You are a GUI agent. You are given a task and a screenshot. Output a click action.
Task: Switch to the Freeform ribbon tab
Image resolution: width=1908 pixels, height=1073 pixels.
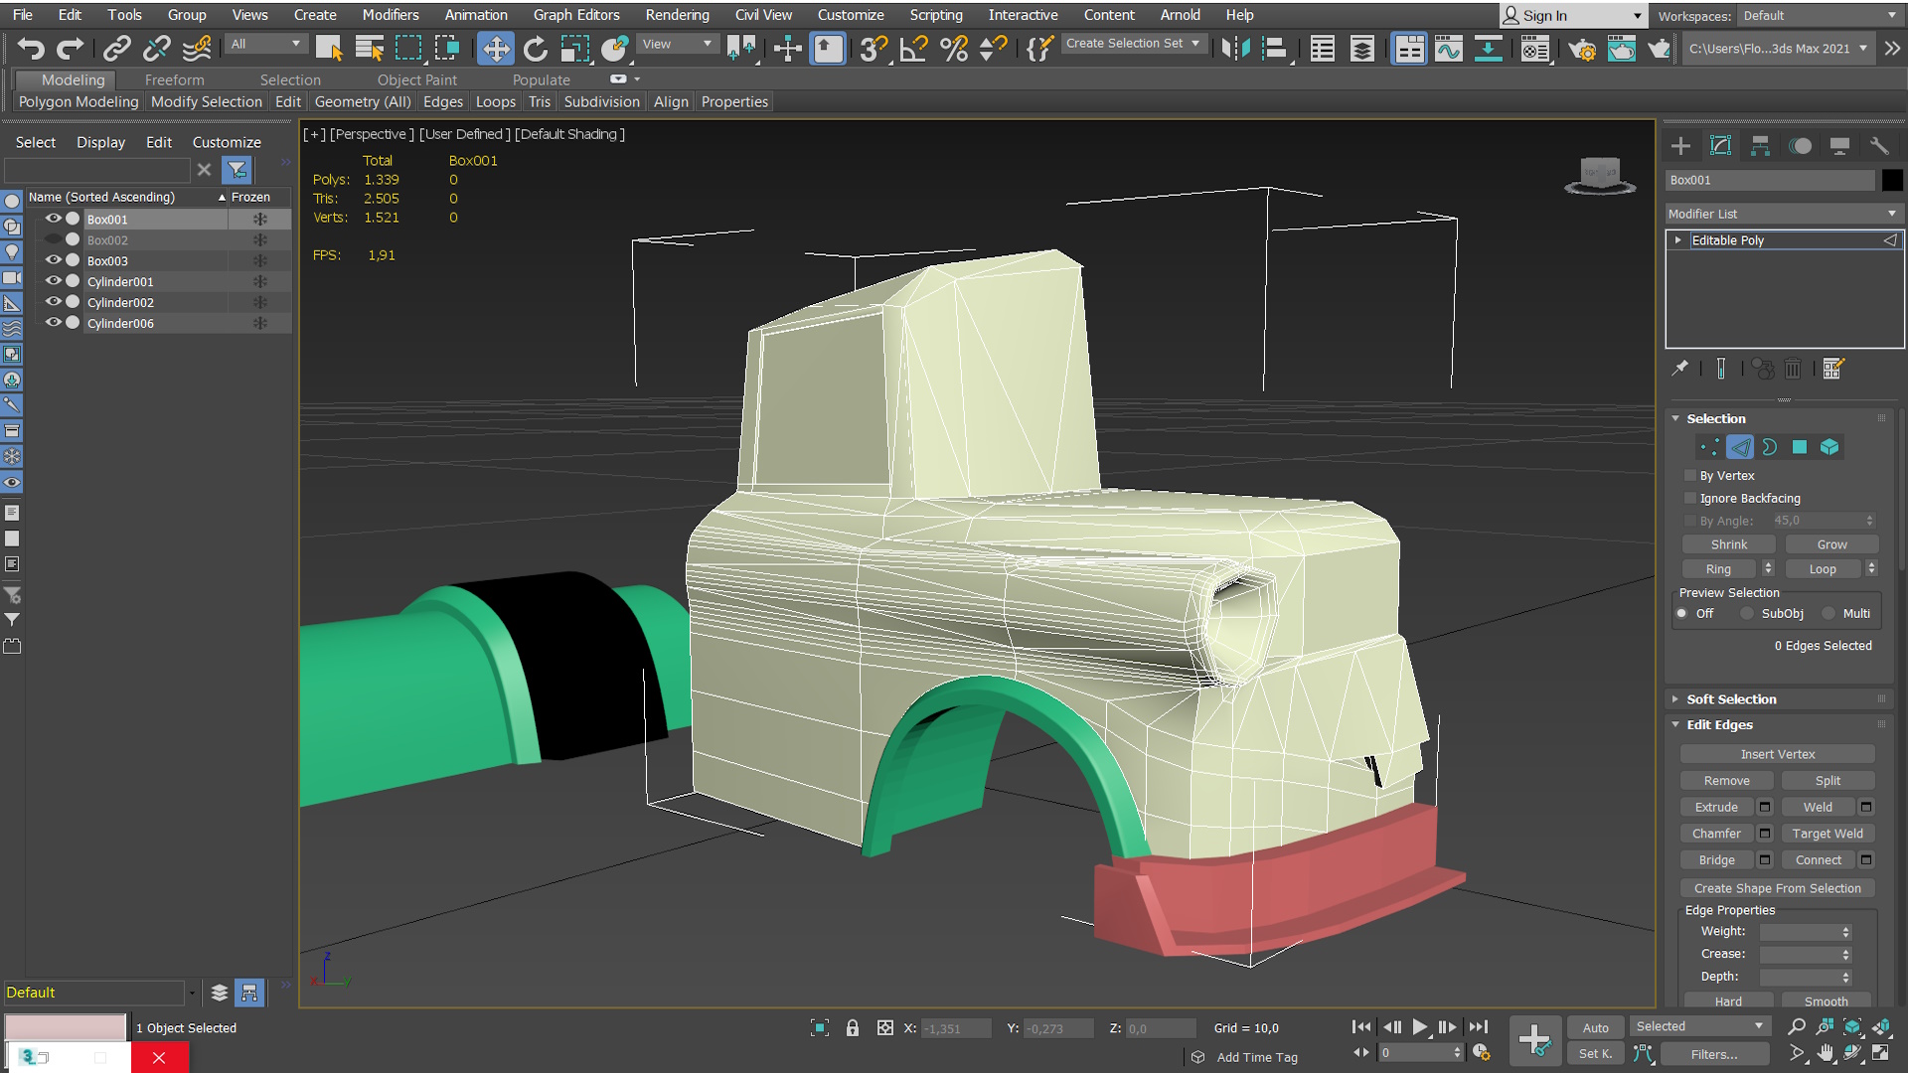pos(174,79)
